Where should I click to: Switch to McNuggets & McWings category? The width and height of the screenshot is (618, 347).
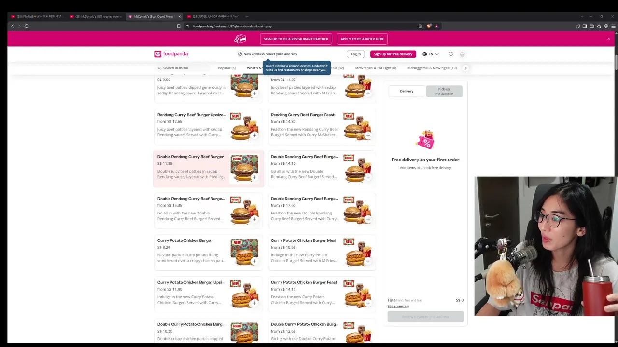[x=432, y=68]
